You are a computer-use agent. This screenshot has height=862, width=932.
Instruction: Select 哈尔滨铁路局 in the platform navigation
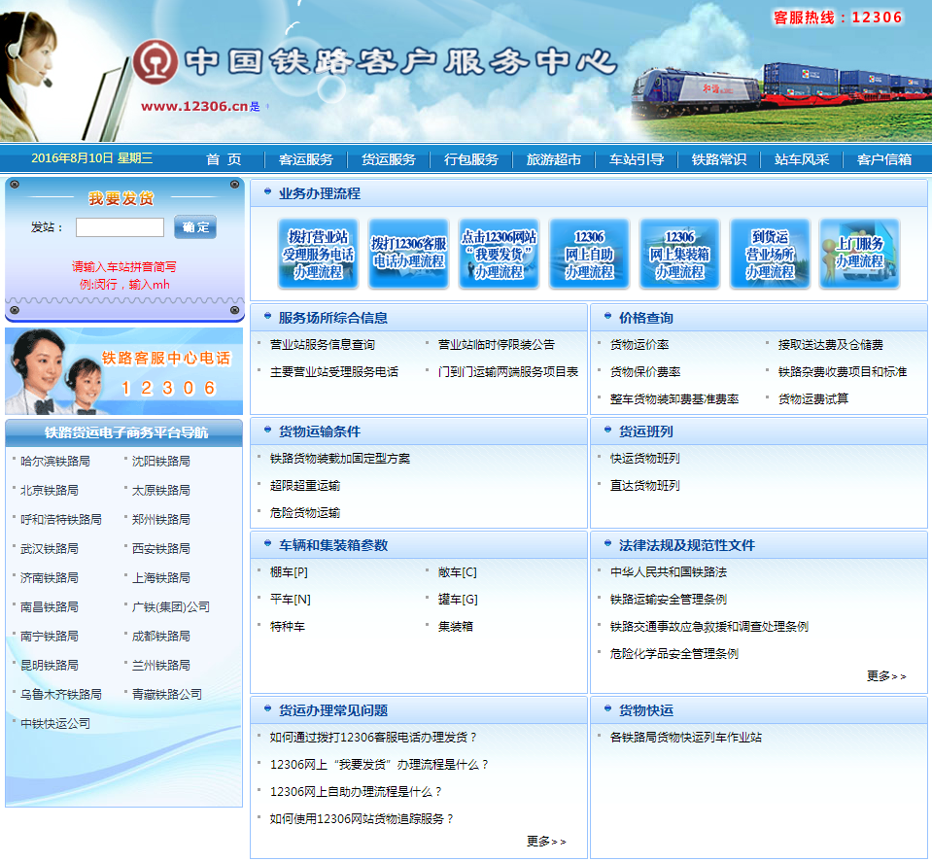[x=55, y=462]
